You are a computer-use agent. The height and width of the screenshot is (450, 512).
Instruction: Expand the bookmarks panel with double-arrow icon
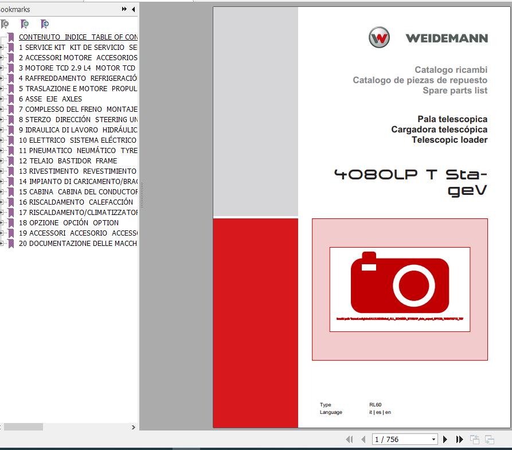[124, 9]
